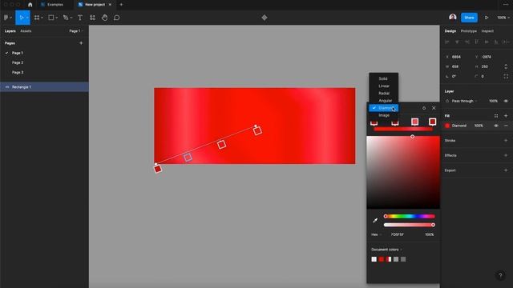Image resolution: width=513 pixels, height=288 pixels.
Task: Open fill styles four-dots icon
Action: coord(496,116)
